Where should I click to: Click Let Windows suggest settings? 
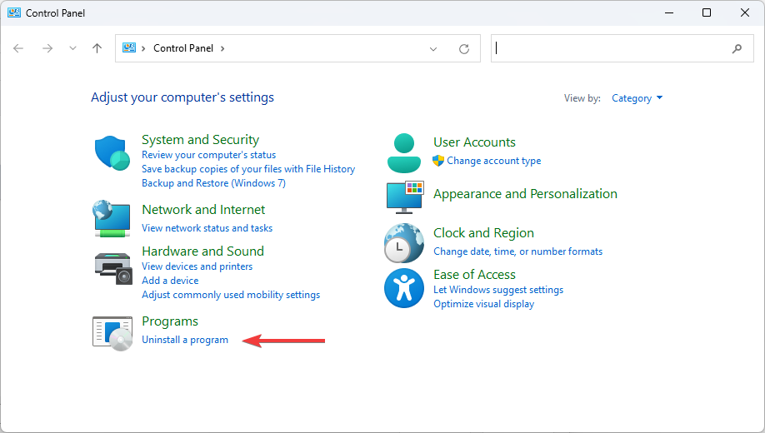point(498,290)
